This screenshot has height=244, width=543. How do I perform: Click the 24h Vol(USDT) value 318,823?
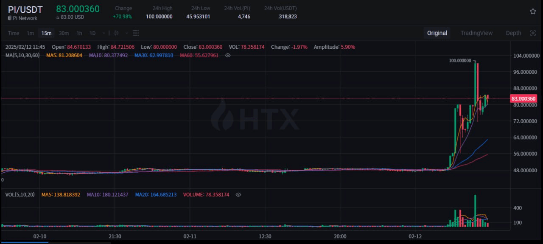click(288, 17)
